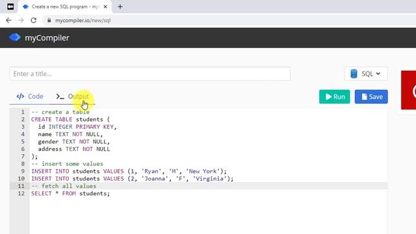Click the '-- fetch all values' comment
416x234 pixels.
64,186
